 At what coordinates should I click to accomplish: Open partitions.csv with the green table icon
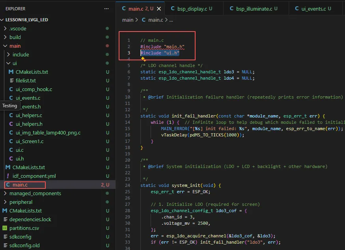[24, 228]
